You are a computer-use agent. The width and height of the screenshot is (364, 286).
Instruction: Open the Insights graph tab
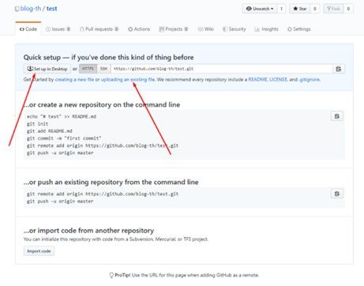click(x=266, y=29)
